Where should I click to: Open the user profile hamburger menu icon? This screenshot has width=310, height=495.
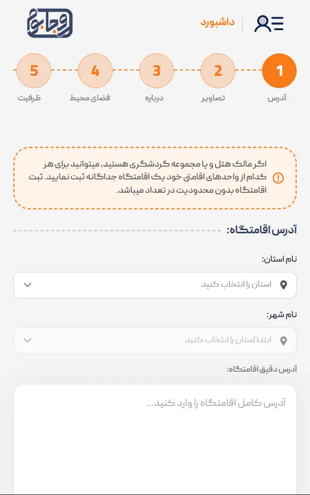(x=269, y=23)
